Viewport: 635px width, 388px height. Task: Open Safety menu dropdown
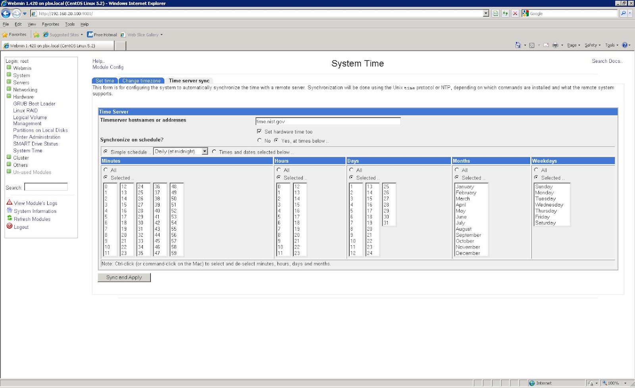click(x=593, y=45)
